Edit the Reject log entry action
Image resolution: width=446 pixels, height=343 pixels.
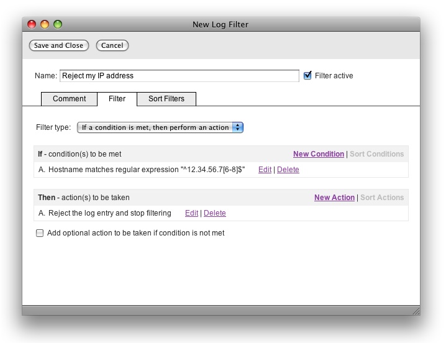[x=191, y=213]
